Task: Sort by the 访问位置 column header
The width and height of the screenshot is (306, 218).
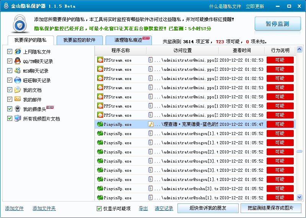Action: (x=182, y=50)
